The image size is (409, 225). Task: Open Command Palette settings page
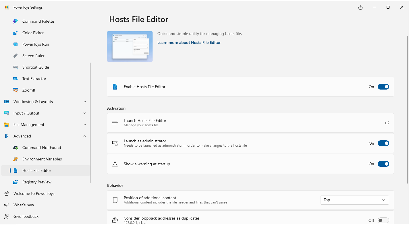point(45,21)
